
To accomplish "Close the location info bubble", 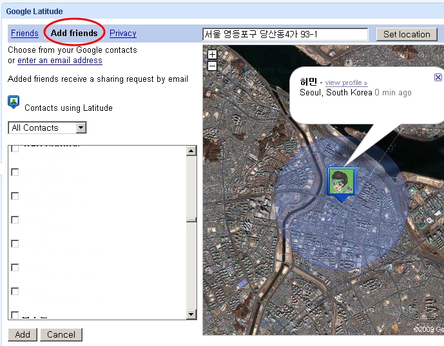I will tap(438, 77).
